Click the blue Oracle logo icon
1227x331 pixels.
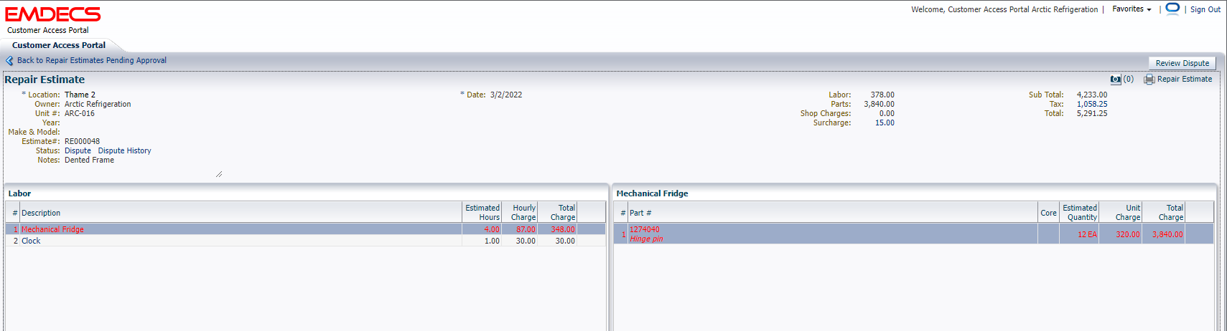[x=1172, y=9]
